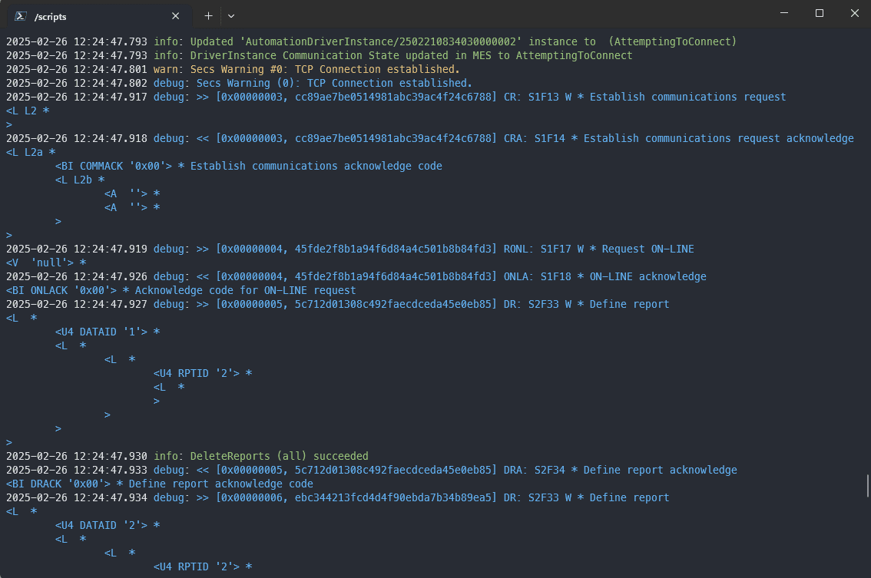Click the PowerShell icon on the /scripts tab
This screenshot has width=871, height=578.
22,15
